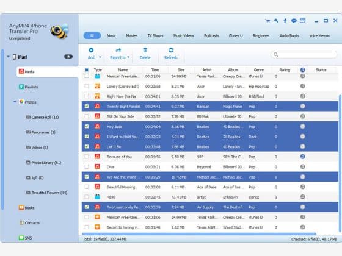Open the feedback chat bubble icon
This screenshot has height=256, width=342.
coord(294,21)
